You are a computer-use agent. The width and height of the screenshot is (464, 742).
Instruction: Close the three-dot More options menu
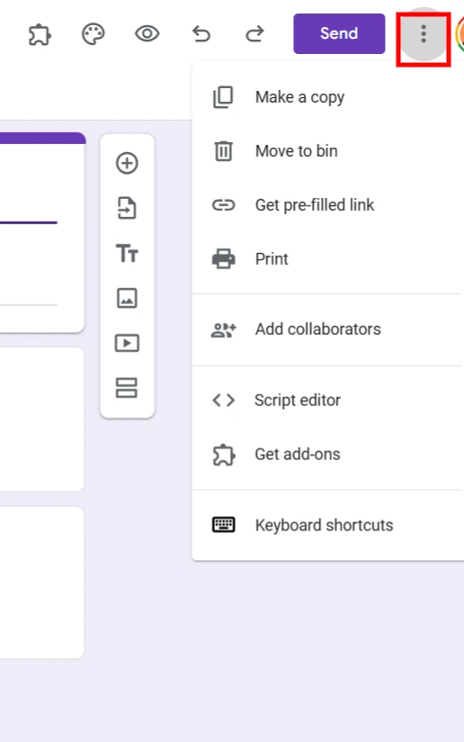coord(424,34)
